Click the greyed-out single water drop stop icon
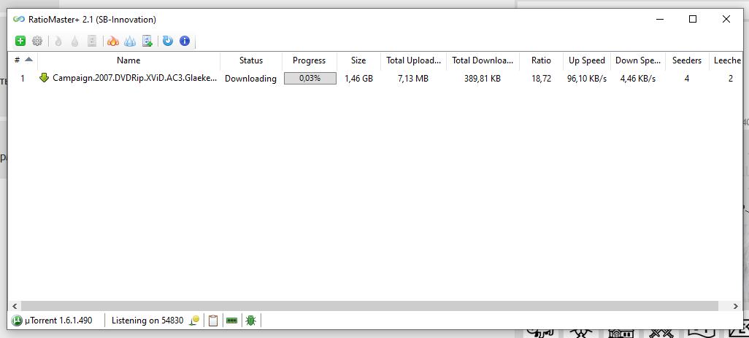This screenshot has height=338, width=749. 74,41
